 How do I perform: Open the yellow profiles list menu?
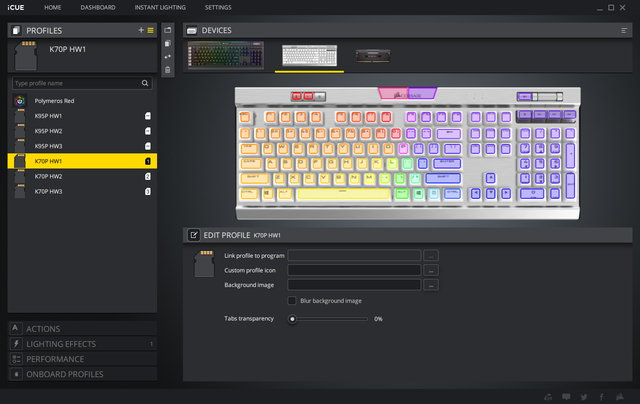pyautogui.click(x=150, y=30)
